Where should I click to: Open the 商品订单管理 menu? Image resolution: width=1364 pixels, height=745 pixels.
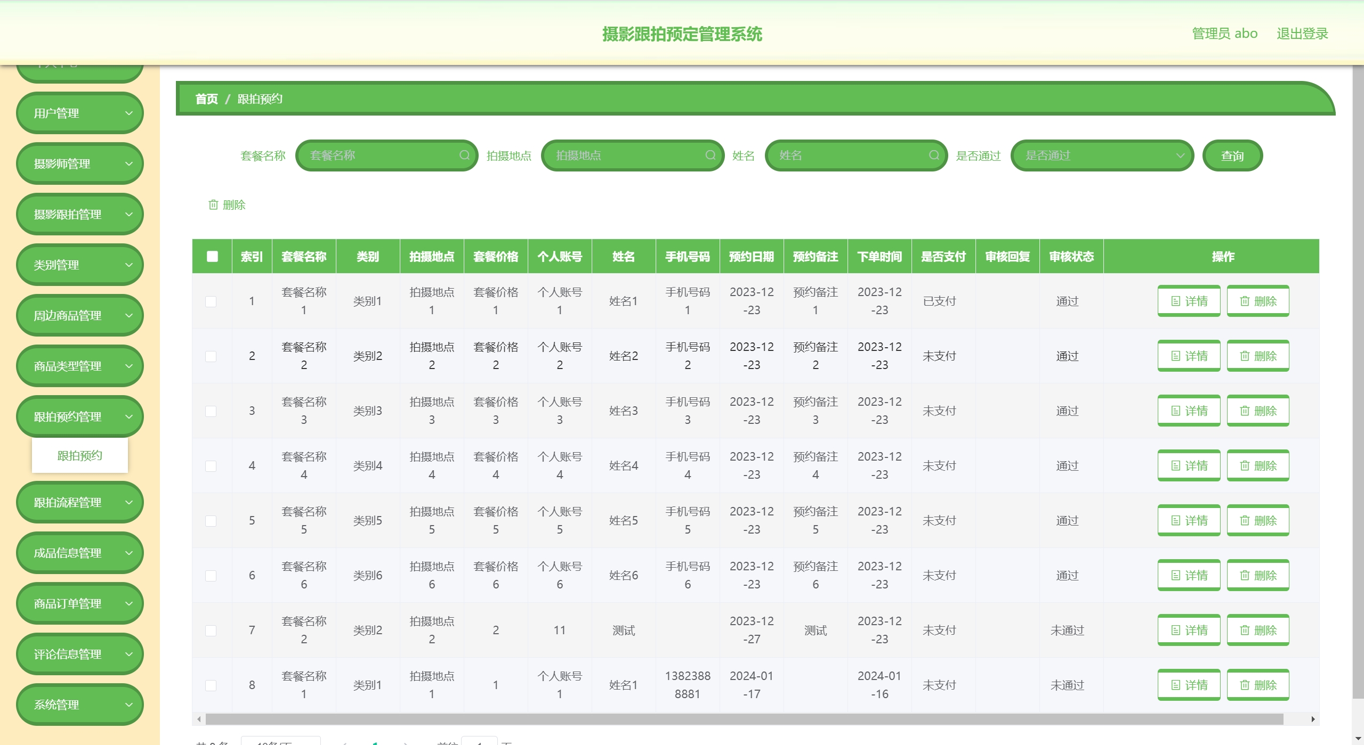coord(80,603)
